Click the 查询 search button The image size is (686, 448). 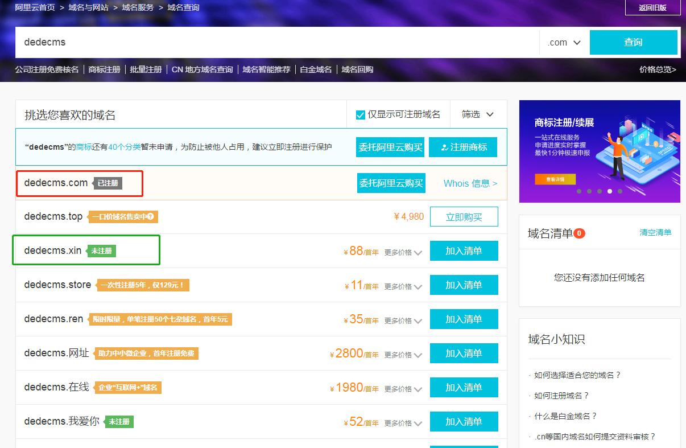634,42
